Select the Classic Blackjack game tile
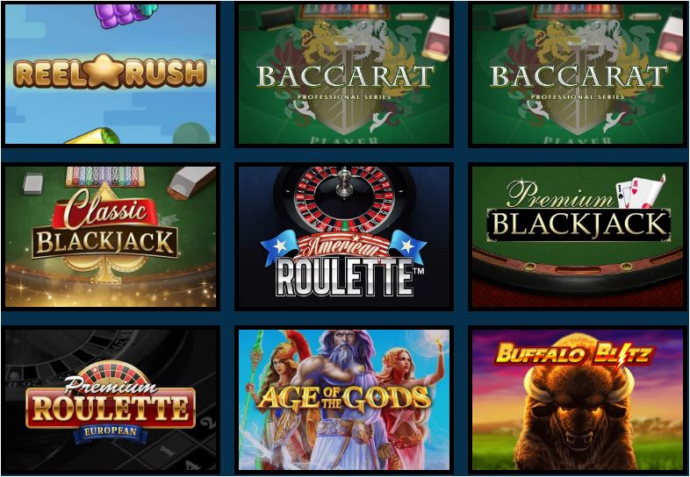The height and width of the screenshot is (477, 690). click(x=111, y=237)
